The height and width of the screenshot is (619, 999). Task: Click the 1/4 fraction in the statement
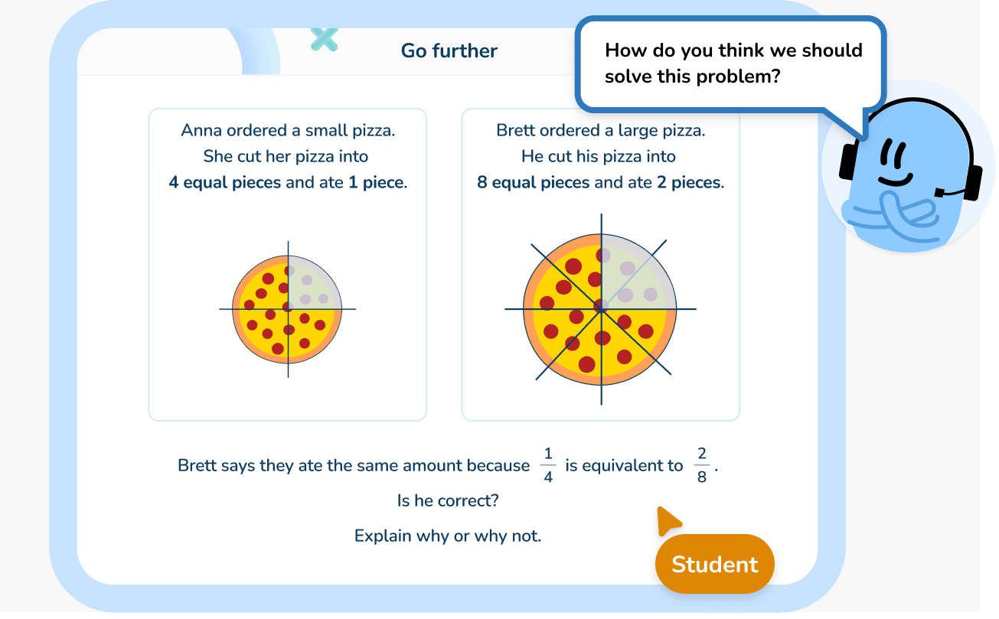pyautogui.click(x=548, y=466)
